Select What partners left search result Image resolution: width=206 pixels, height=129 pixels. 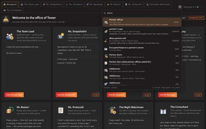point(142,41)
